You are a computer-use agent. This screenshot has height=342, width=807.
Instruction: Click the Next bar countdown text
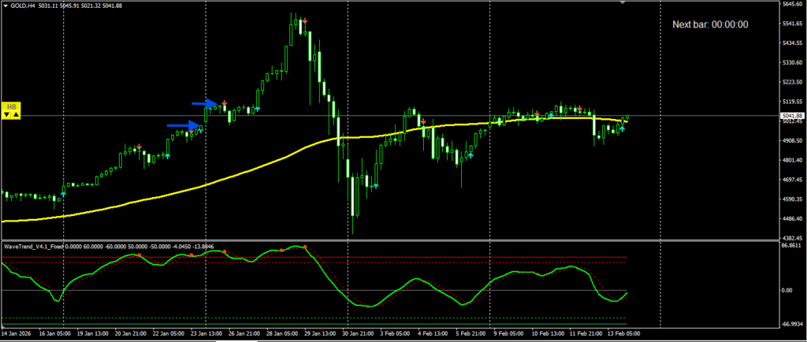tap(709, 24)
